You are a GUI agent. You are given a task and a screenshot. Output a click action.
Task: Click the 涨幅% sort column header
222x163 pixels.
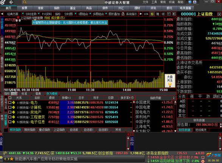click(66, 98)
